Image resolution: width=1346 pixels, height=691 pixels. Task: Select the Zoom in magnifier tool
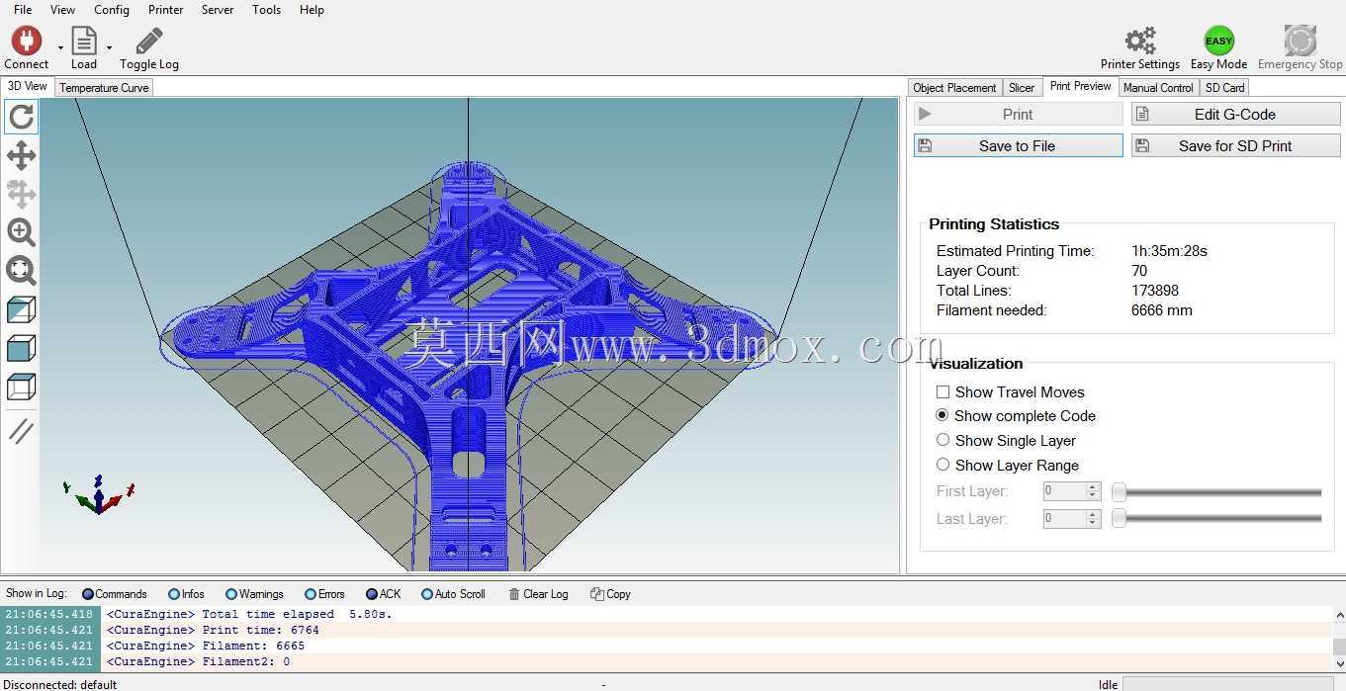(x=21, y=232)
